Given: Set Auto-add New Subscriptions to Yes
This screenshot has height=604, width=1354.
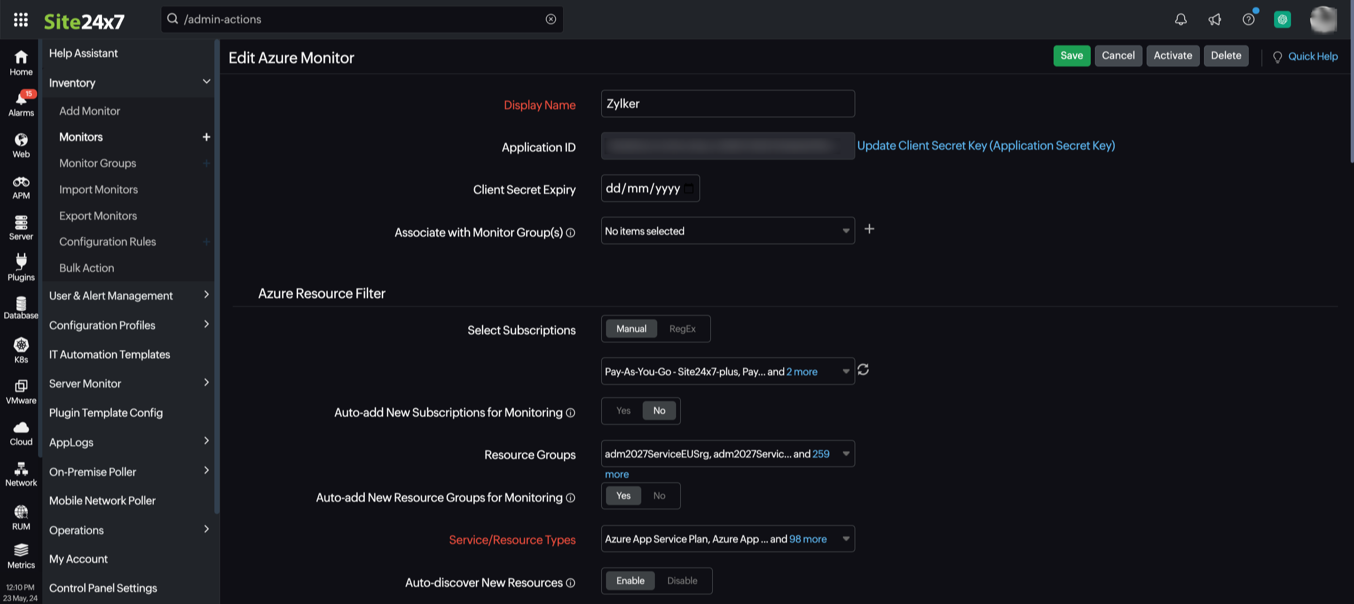Looking at the screenshot, I should [x=623, y=410].
